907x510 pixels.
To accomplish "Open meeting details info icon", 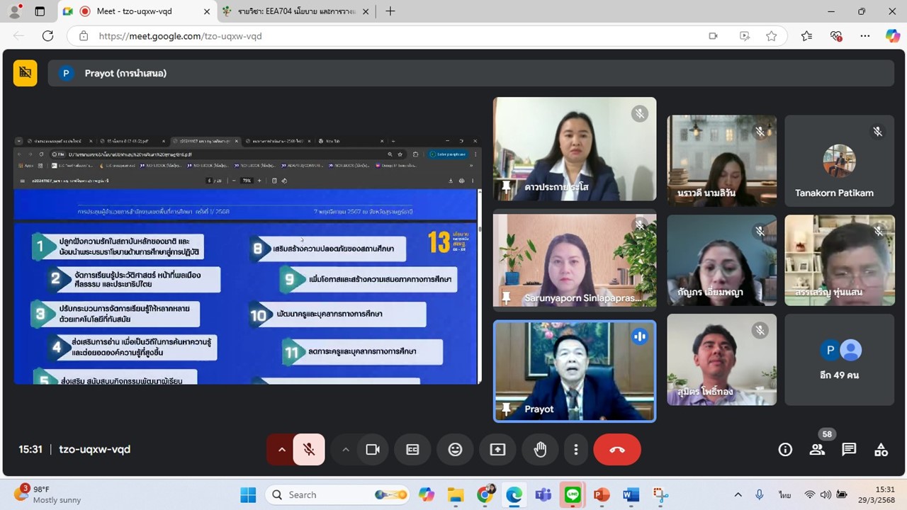I will [x=785, y=449].
